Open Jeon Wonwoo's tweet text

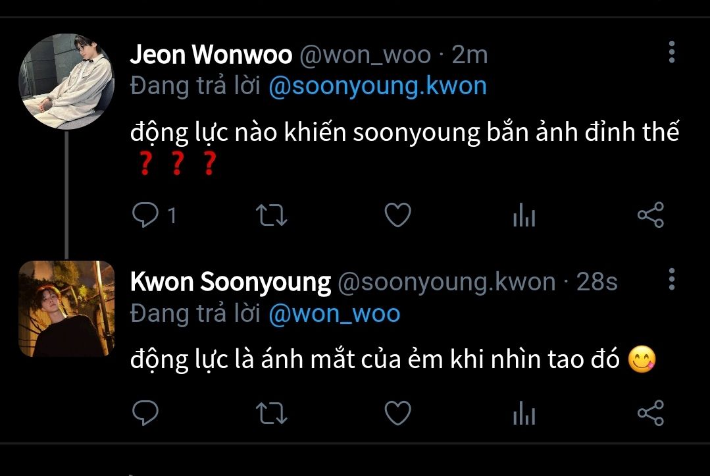tap(405, 147)
